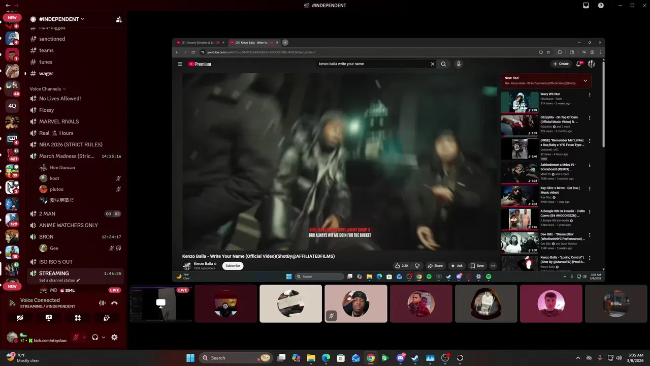Click the Ask button under video
The image size is (650, 366).
click(x=457, y=265)
